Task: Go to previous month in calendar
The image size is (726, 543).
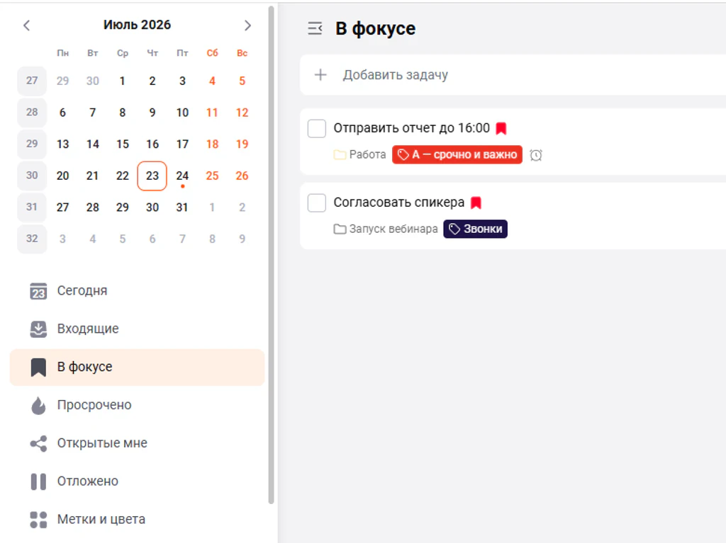Action: [26, 25]
